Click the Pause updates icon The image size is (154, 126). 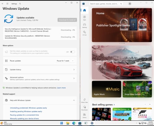(x=6, y=61)
